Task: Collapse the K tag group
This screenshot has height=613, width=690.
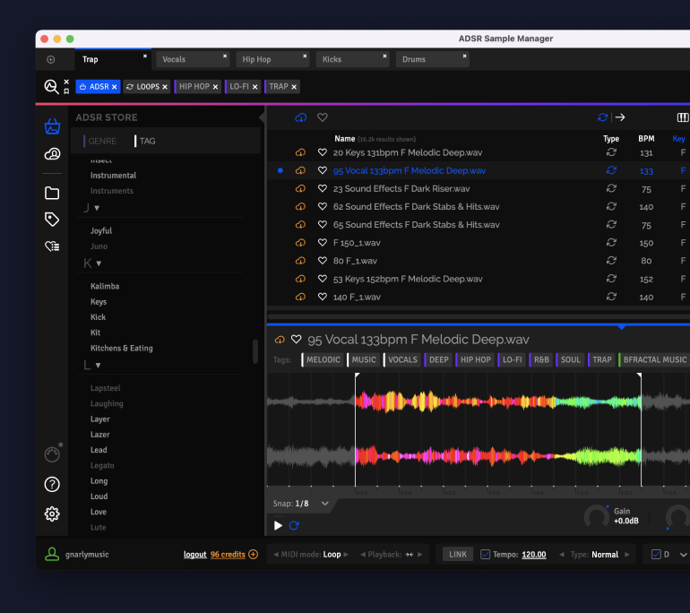Action: [x=99, y=263]
